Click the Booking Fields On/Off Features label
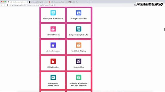Viewport: 165px width, 92px height. (x=53, y=19)
